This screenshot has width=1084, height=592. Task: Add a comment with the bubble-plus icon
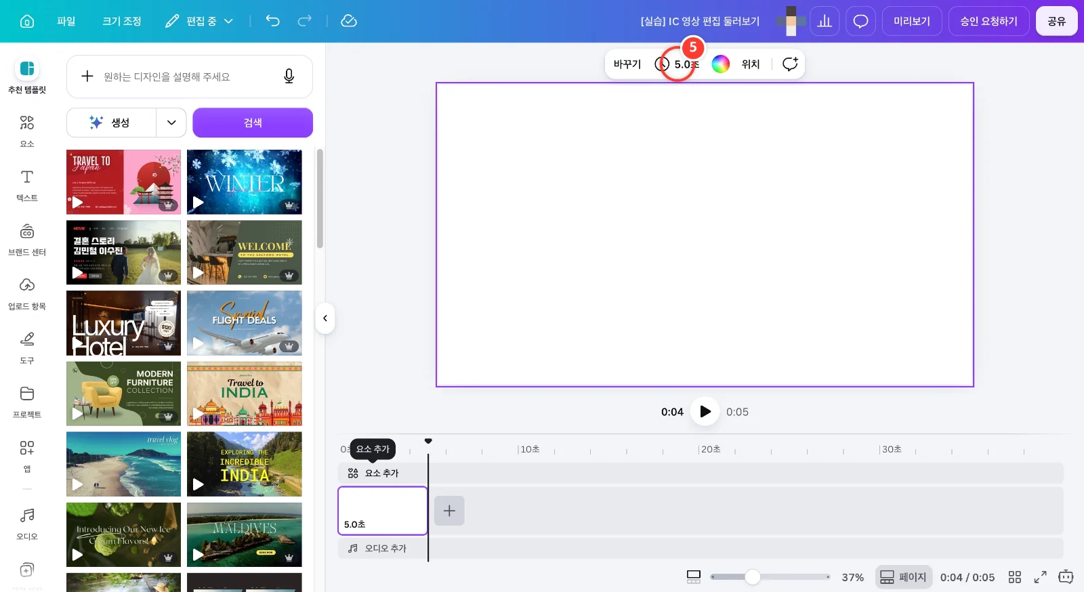click(790, 64)
